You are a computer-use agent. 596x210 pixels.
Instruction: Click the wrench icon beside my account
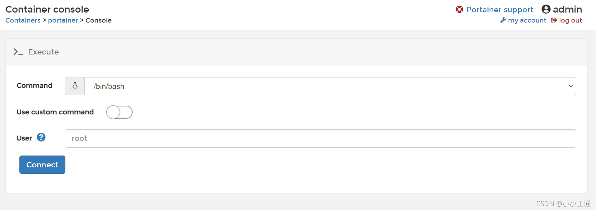tap(503, 20)
